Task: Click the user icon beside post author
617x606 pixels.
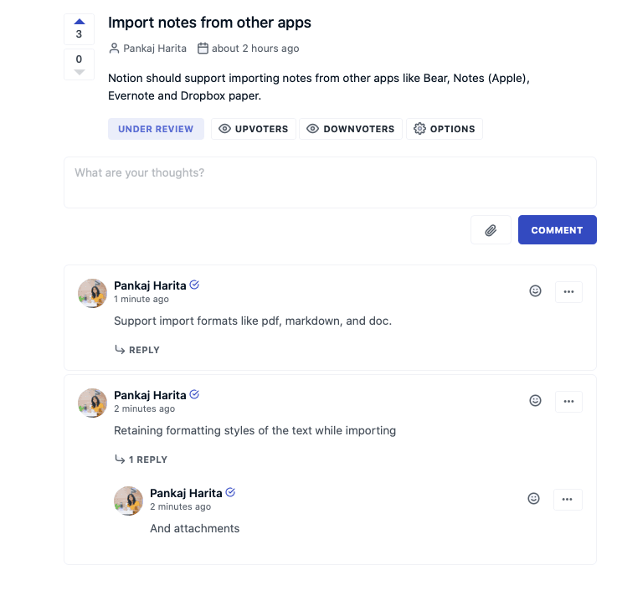Action: [114, 49]
